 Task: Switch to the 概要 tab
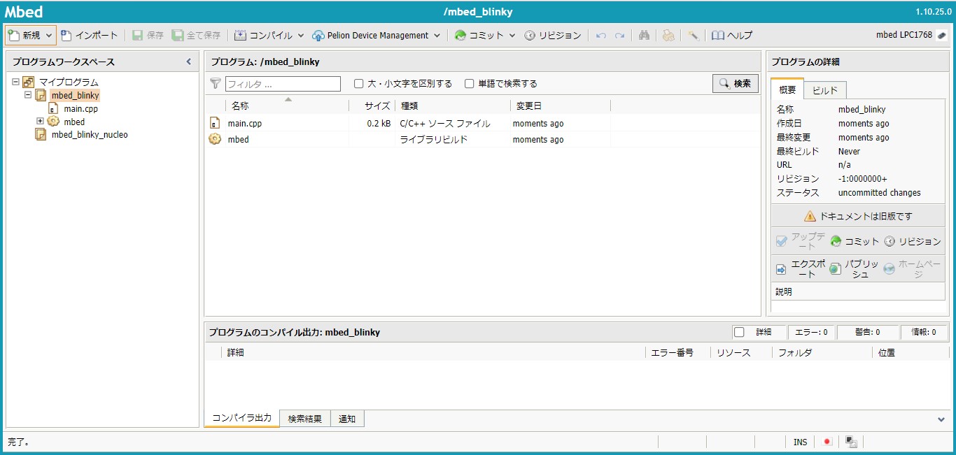click(x=787, y=90)
